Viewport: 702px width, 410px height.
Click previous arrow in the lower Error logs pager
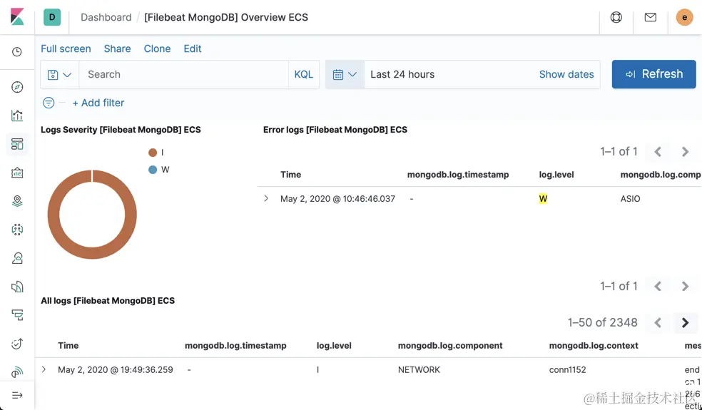click(658, 286)
